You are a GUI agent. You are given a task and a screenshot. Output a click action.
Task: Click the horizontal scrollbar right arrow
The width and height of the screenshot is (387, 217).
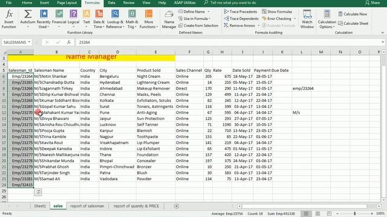(379, 206)
